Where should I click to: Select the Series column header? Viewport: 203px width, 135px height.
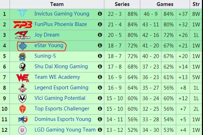click(x=122, y=4)
